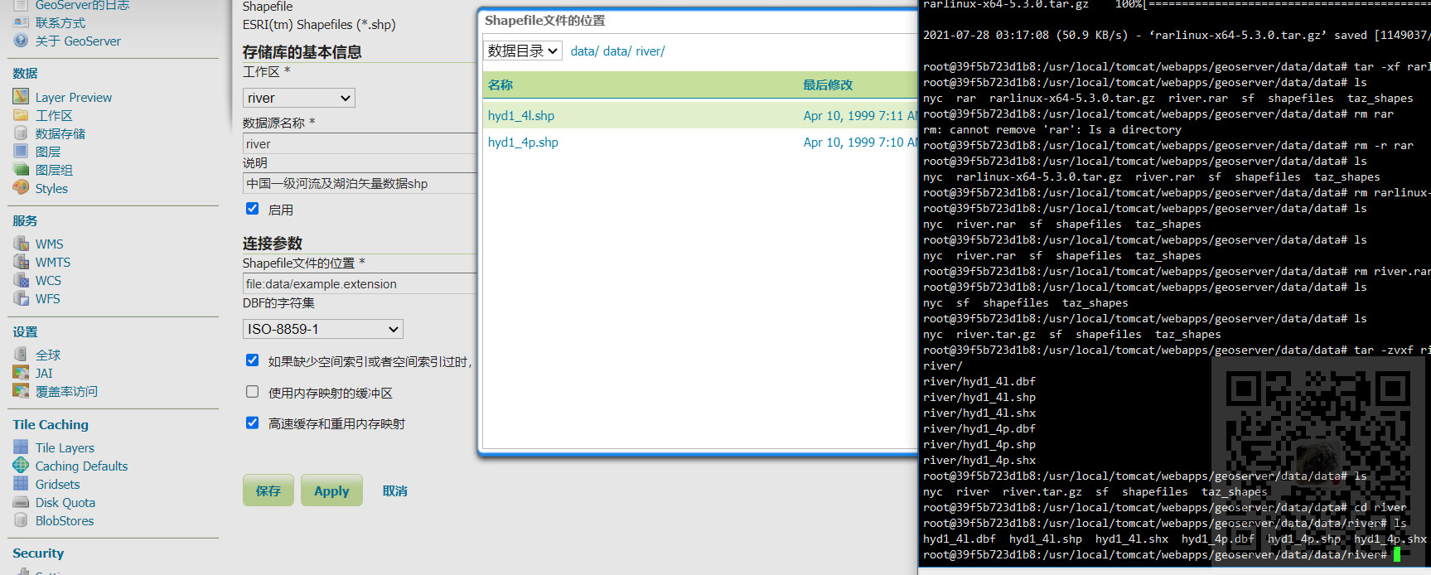Click the WMTS service icon
This screenshot has height=575, width=1431.
pos(21,262)
